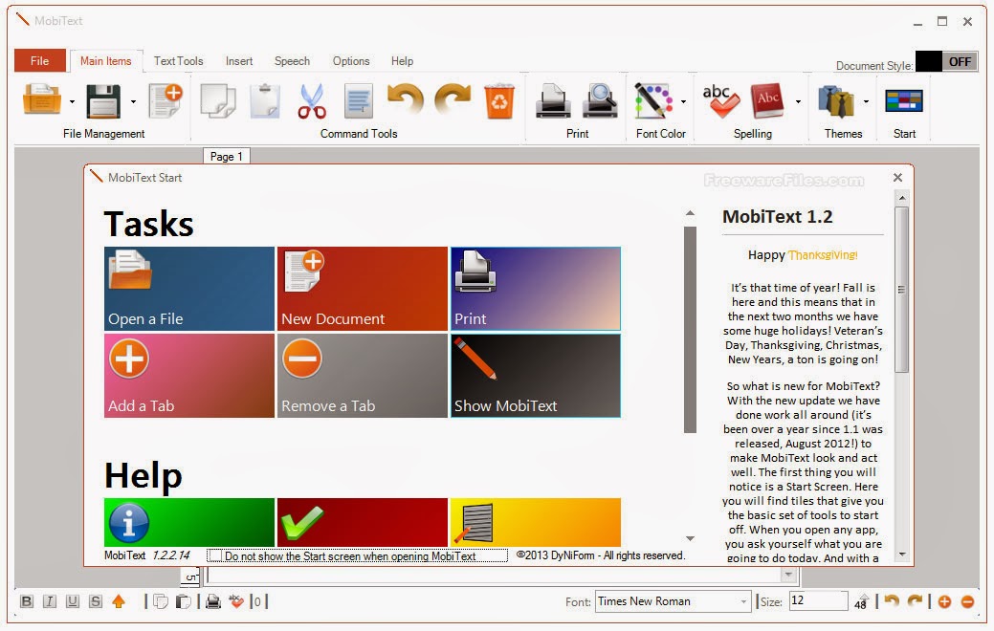Click the red Abc dictionary book icon
Screen dimensions: 994x631
click(766, 100)
